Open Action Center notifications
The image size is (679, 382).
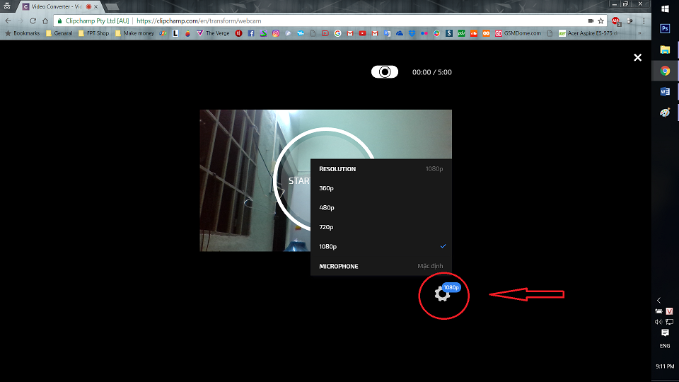pos(665,332)
